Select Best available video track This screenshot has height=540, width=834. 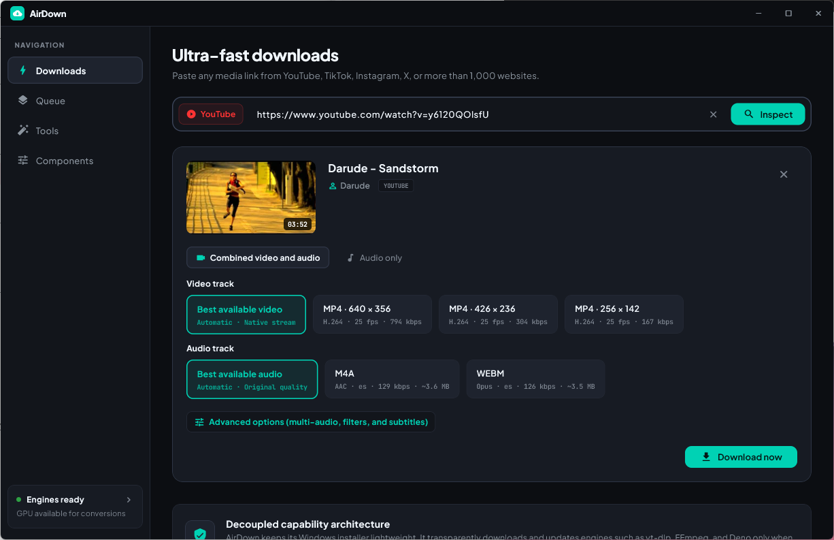[x=246, y=315]
